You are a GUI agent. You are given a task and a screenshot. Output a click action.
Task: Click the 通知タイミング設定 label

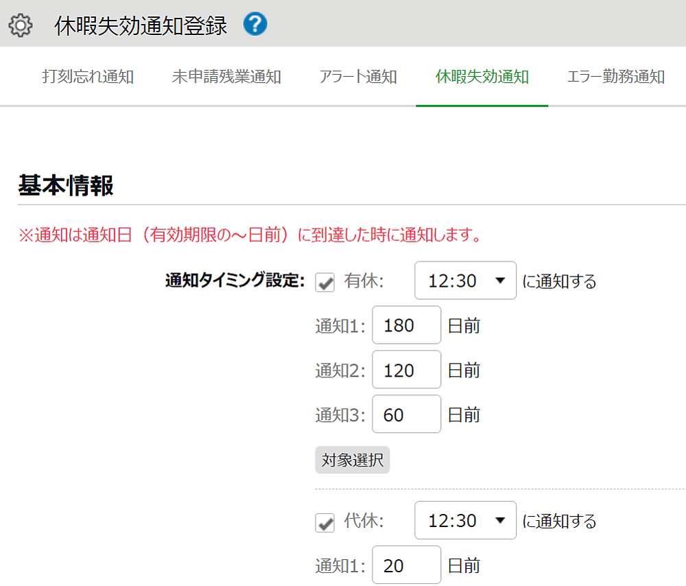pyautogui.click(x=235, y=281)
